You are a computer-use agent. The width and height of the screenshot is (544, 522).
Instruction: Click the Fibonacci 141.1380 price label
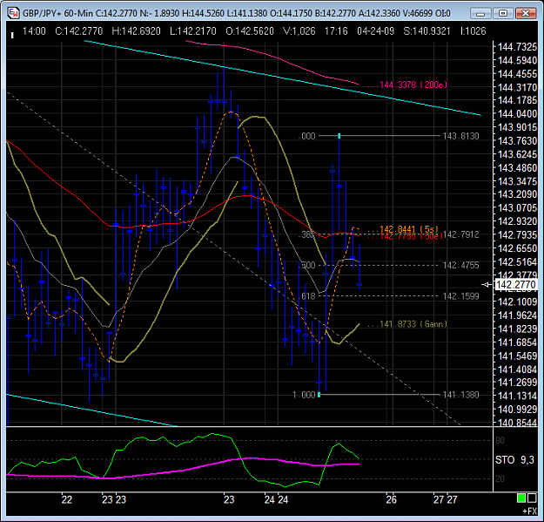[460, 395]
